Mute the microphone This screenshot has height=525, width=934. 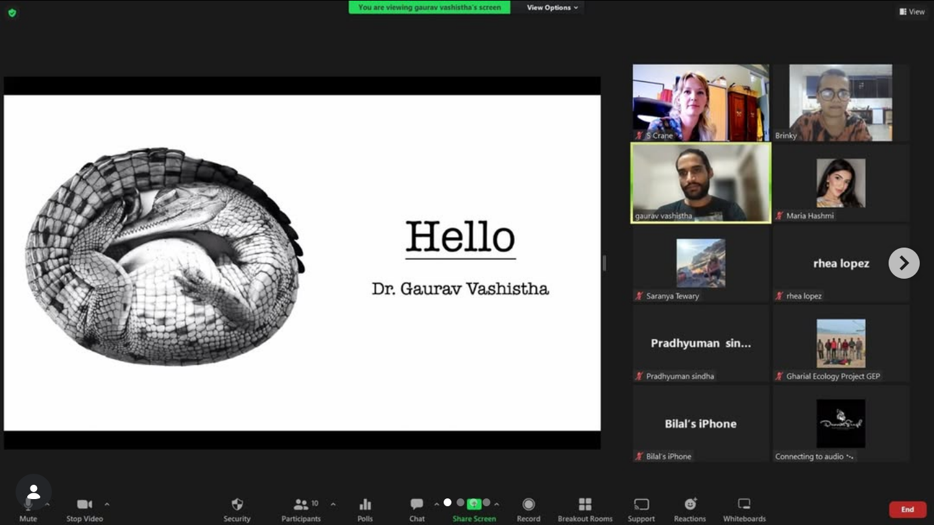coord(28,509)
